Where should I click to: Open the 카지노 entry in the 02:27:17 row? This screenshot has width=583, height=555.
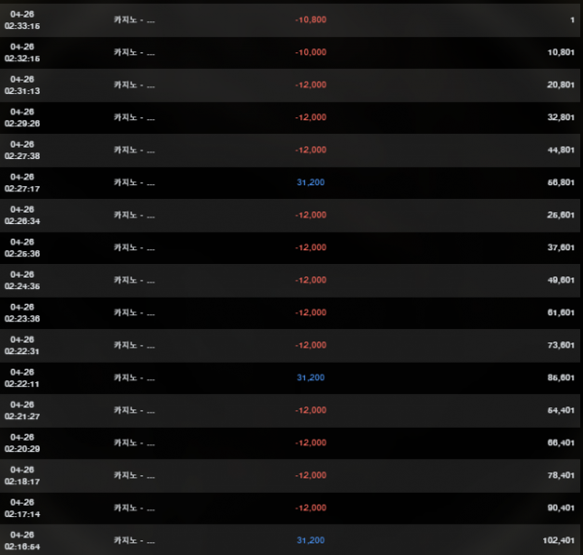tap(134, 182)
